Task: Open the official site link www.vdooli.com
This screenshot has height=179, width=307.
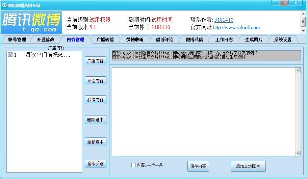Action: point(236,27)
